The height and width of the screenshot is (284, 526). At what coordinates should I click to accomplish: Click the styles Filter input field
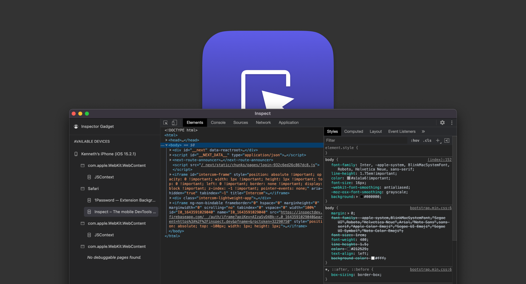click(366, 141)
